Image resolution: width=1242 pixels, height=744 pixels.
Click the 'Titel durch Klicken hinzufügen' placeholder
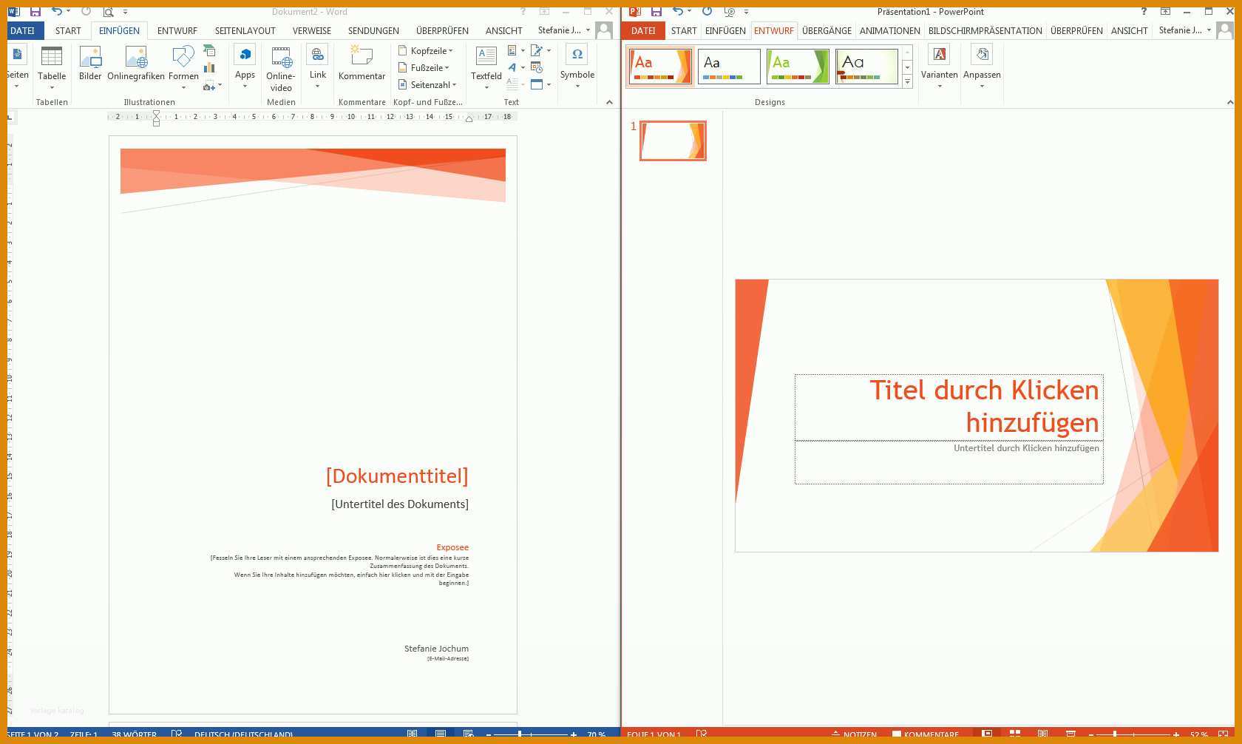949,407
